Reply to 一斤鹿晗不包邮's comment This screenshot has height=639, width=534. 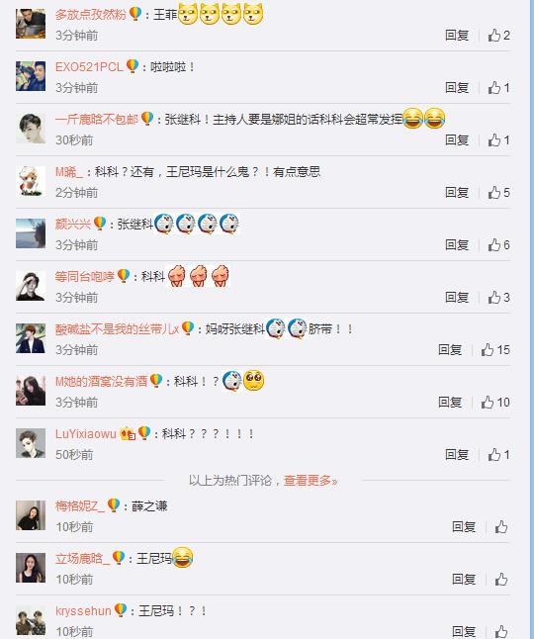(x=457, y=140)
